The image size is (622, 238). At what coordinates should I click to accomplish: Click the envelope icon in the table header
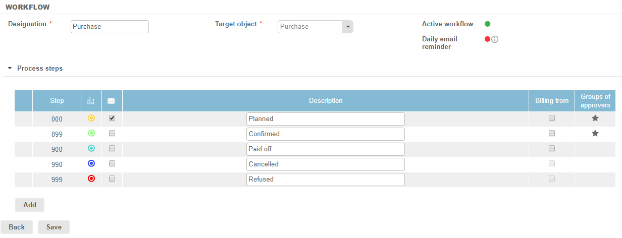click(x=112, y=101)
